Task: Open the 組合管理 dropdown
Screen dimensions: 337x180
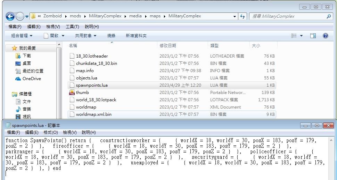Action: point(22,36)
